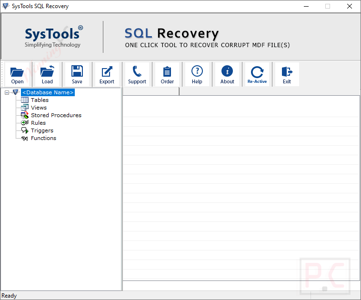Click the Stored Procedures icon
Image resolution: width=361 pixels, height=300 pixels.
pos(25,115)
